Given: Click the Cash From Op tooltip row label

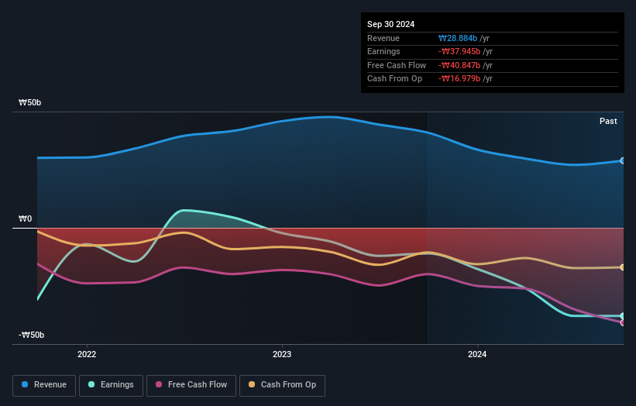Looking at the screenshot, I should pos(394,79).
